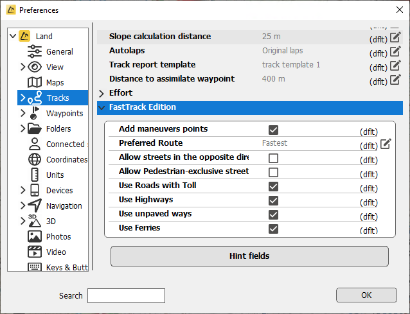The width and height of the screenshot is (410, 314).
Task: Click the General sliders icon
Action: (35, 51)
